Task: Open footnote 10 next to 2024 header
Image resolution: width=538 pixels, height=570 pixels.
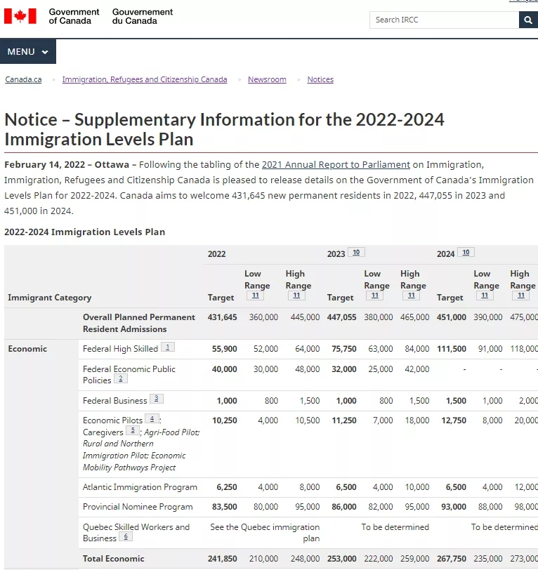Action: [x=465, y=253]
